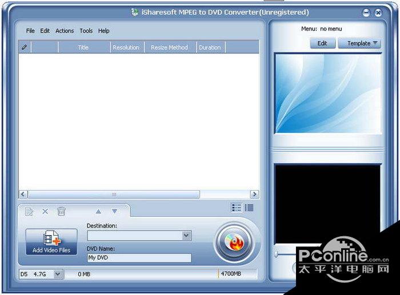The image size is (400, 295).
Task: Click the left arrow of horizontal scrollbar
Action: (23, 195)
